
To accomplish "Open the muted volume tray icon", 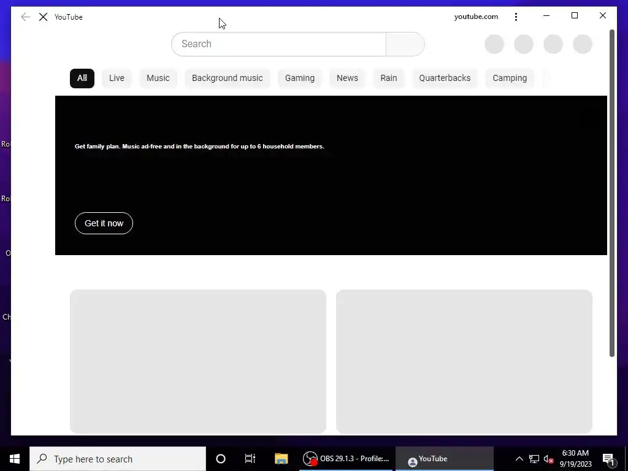I will [x=549, y=459].
